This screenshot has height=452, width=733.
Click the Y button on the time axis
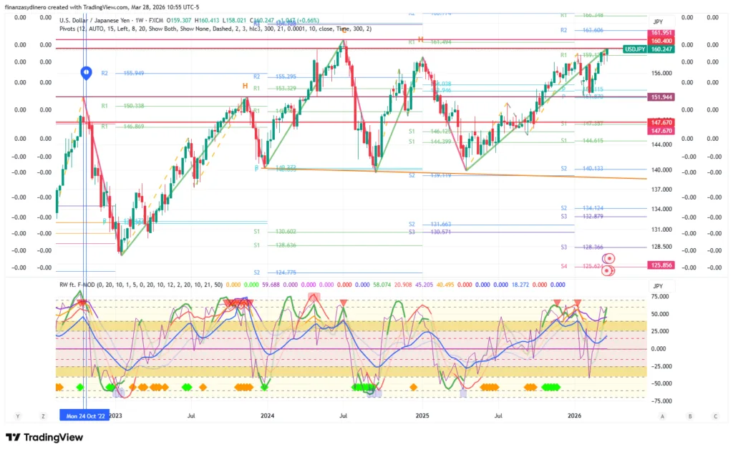[x=18, y=416]
